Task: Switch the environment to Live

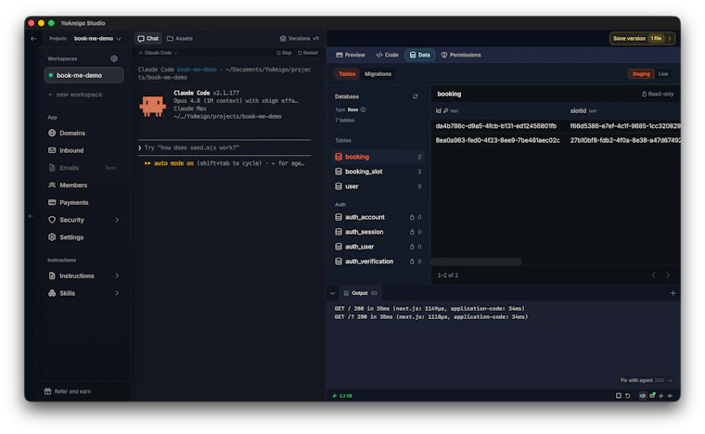Action: tap(663, 74)
